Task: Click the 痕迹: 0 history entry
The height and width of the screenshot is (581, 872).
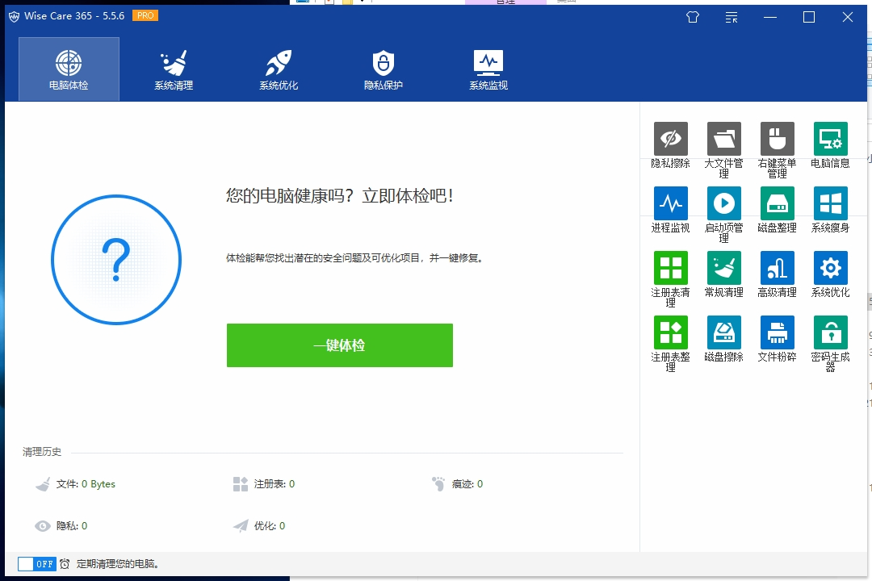Action: tap(467, 484)
